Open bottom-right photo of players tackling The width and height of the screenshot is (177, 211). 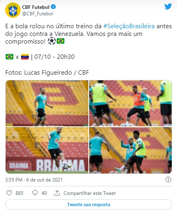(x=130, y=150)
